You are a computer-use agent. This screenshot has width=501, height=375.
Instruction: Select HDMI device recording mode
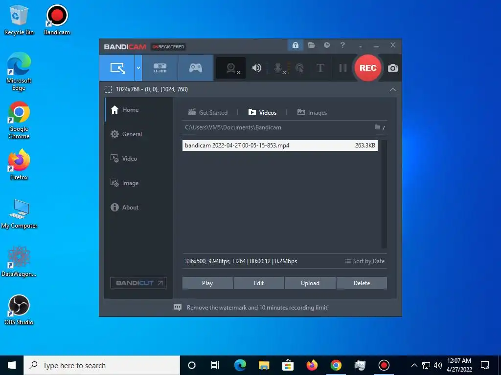[x=160, y=68]
